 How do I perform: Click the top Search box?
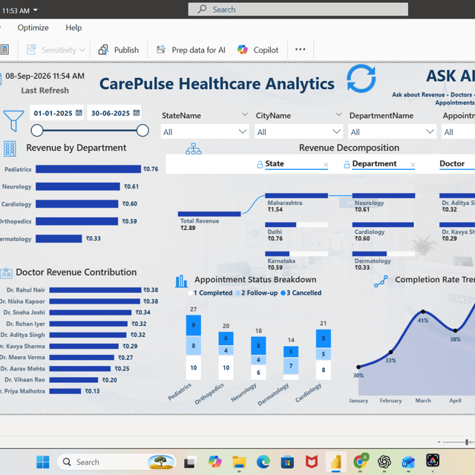298,10
